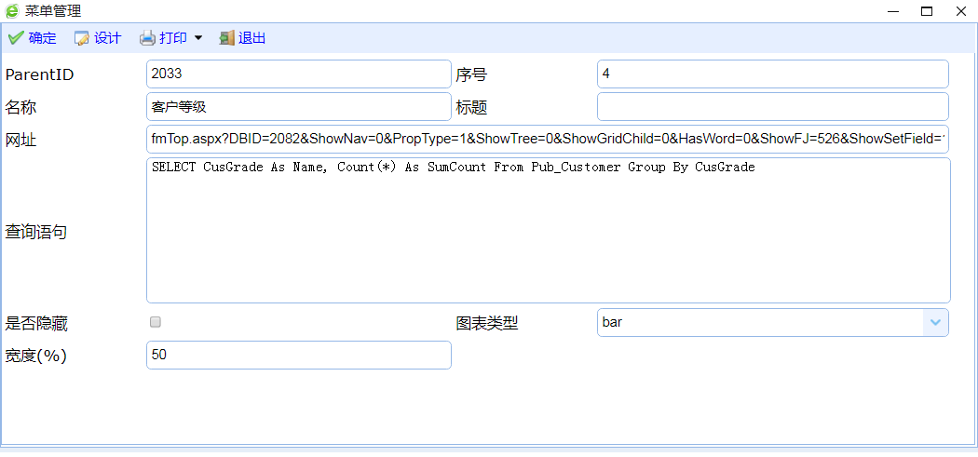The width and height of the screenshot is (978, 457).
Task: Edit the 名称 field with 客户等级
Action: [x=298, y=106]
